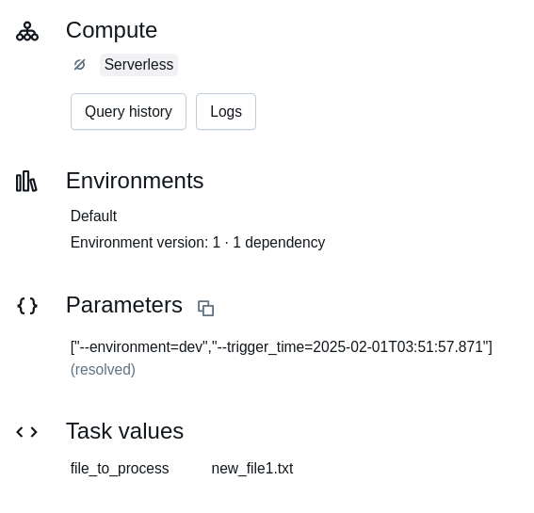534x513 pixels.
Task: Click the Serverless compute tag
Action: click(x=138, y=65)
